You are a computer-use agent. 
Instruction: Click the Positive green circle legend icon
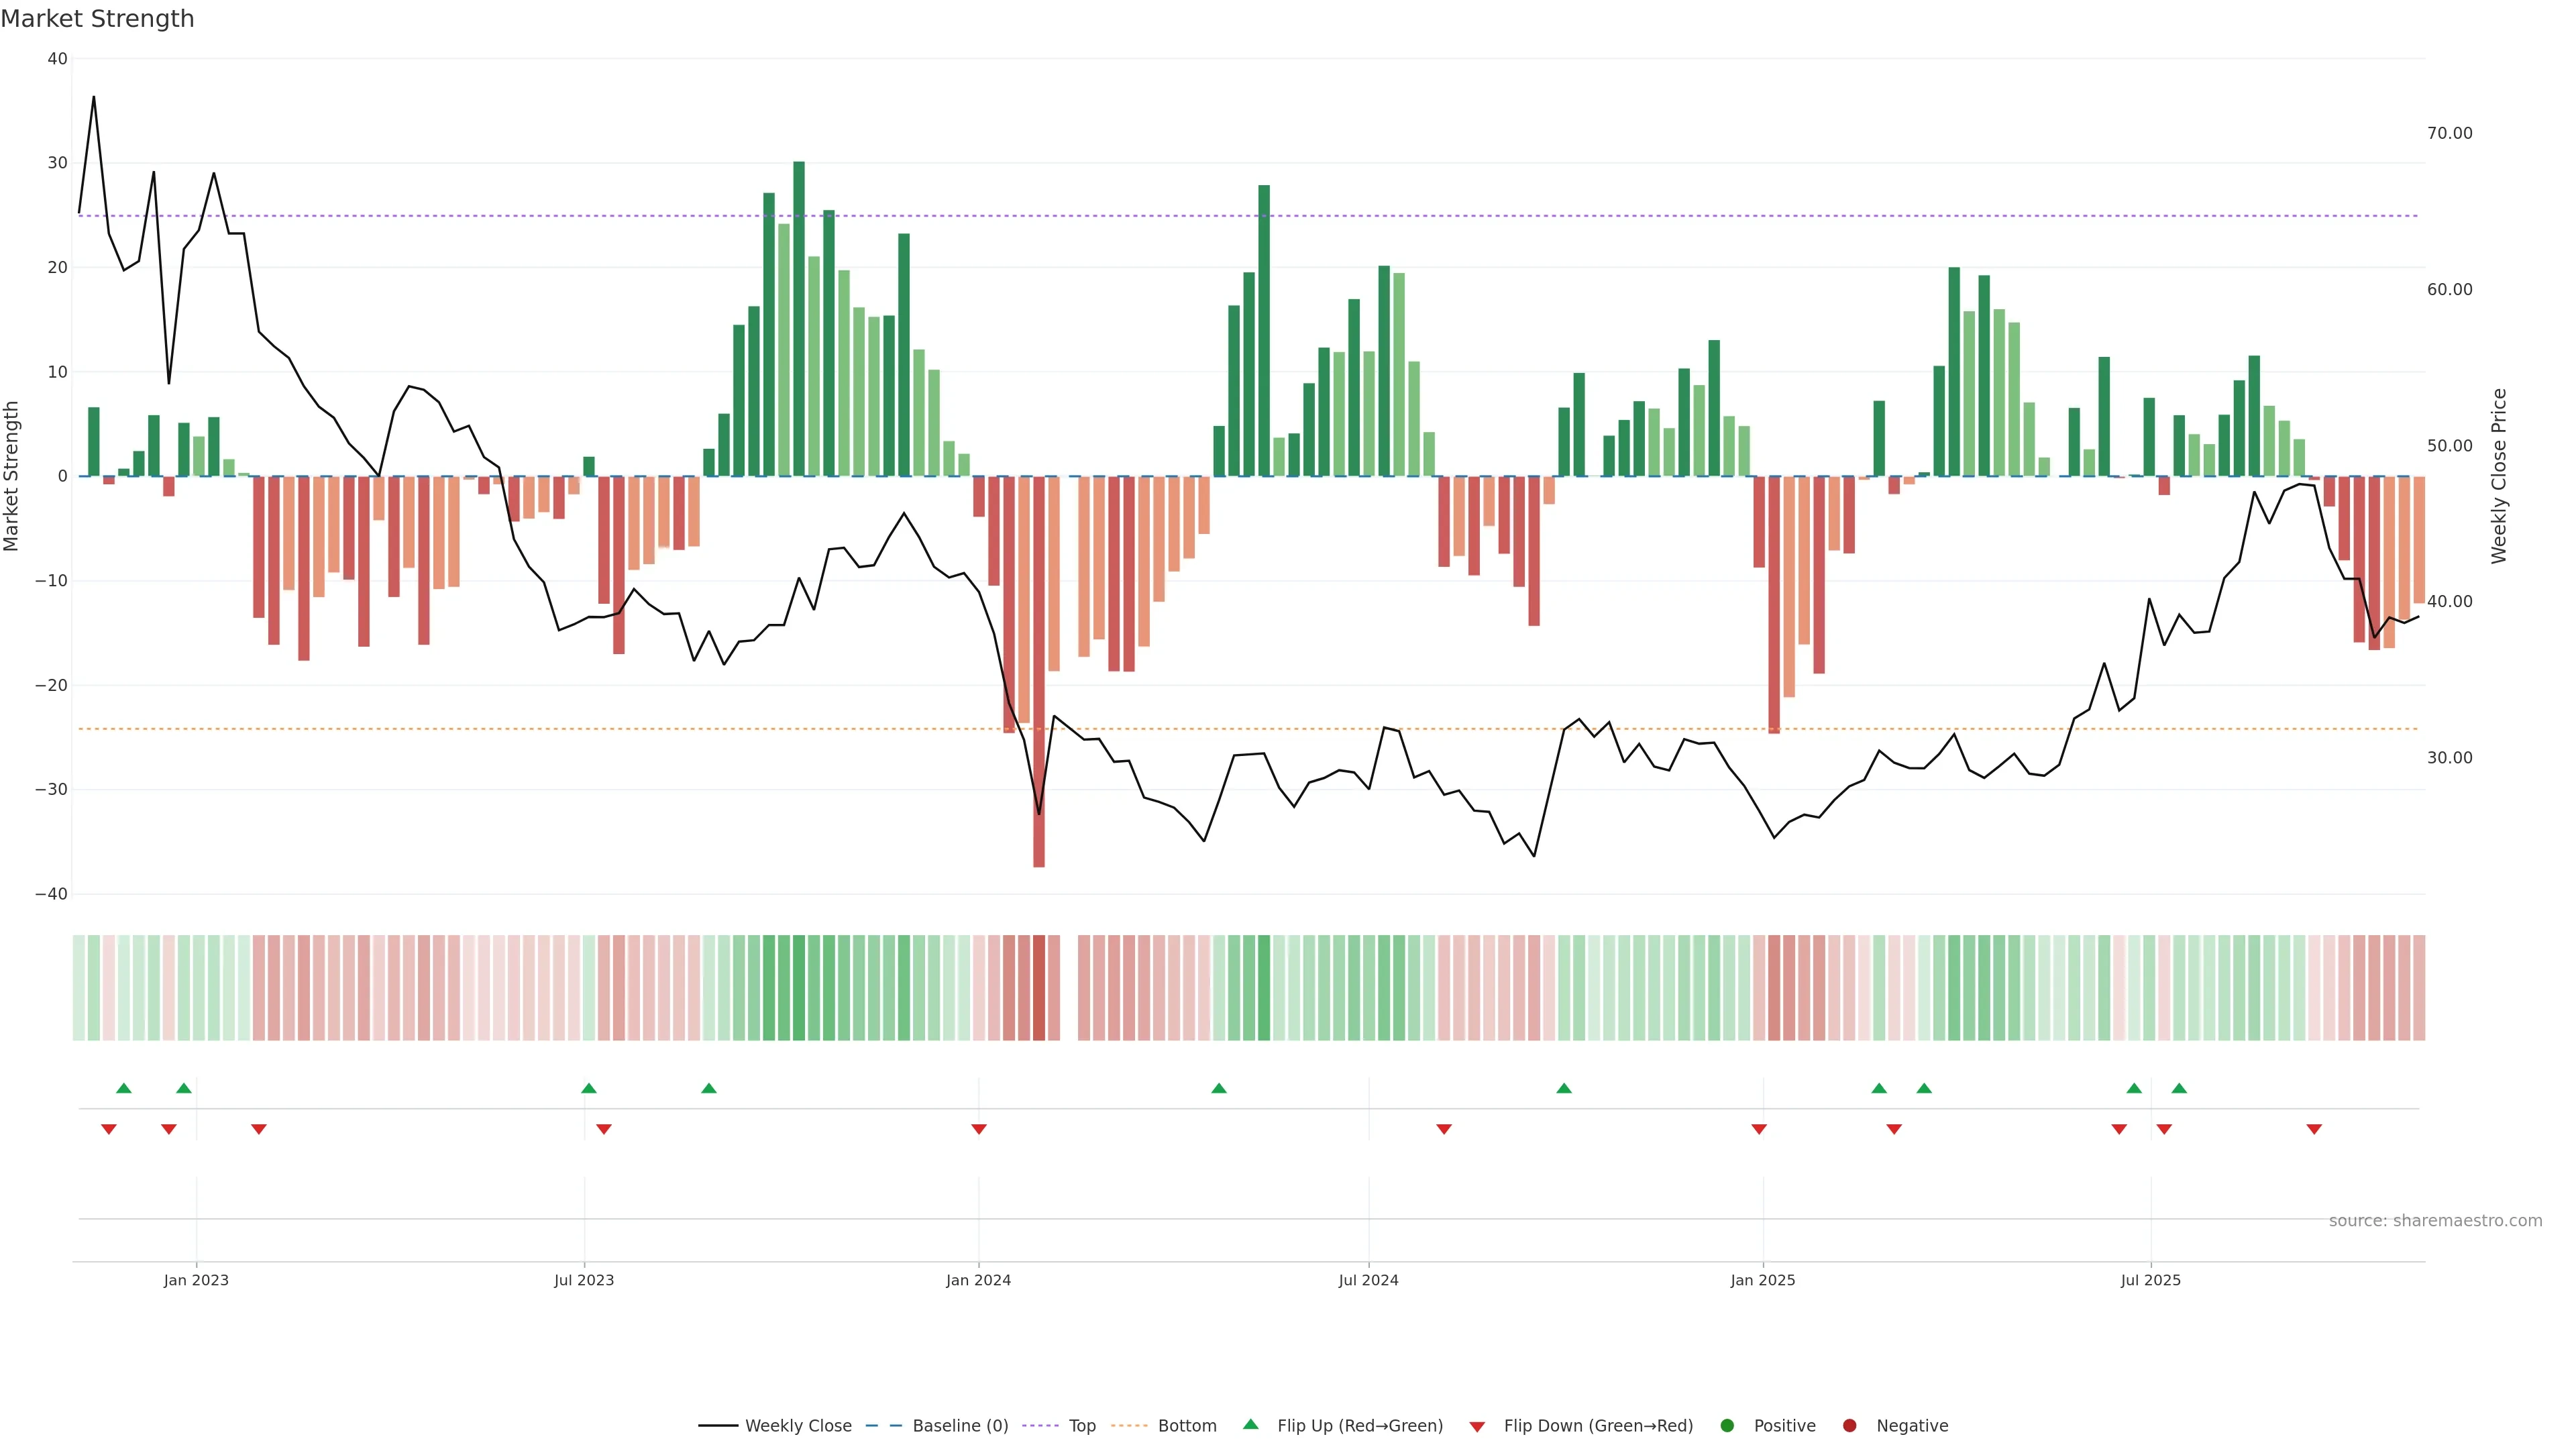click(x=1727, y=1425)
